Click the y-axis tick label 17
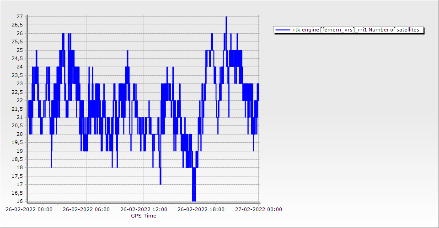The image size is (439, 228). click(20, 184)
